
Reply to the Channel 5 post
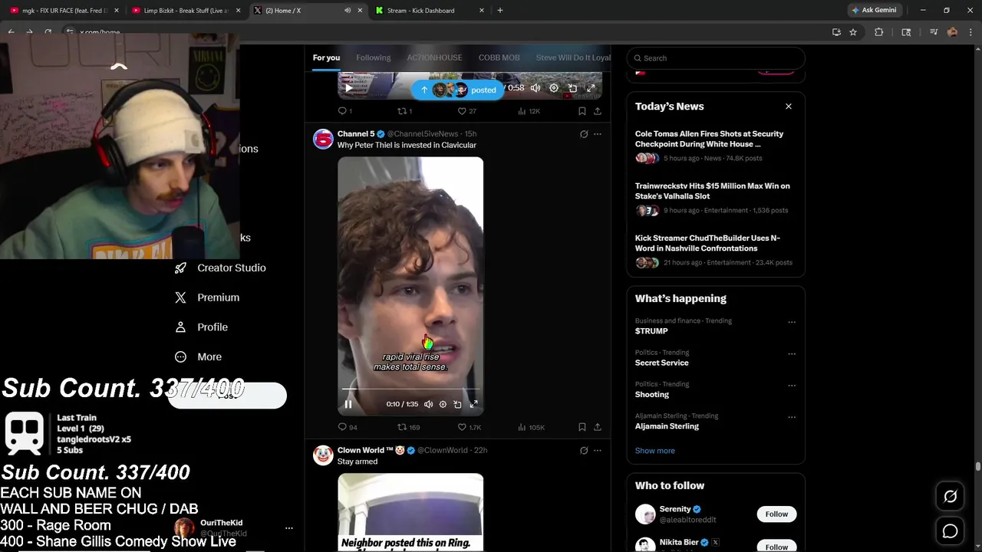(x=348, y=427)
